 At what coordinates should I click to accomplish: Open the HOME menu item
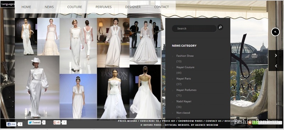click(26, 7)
